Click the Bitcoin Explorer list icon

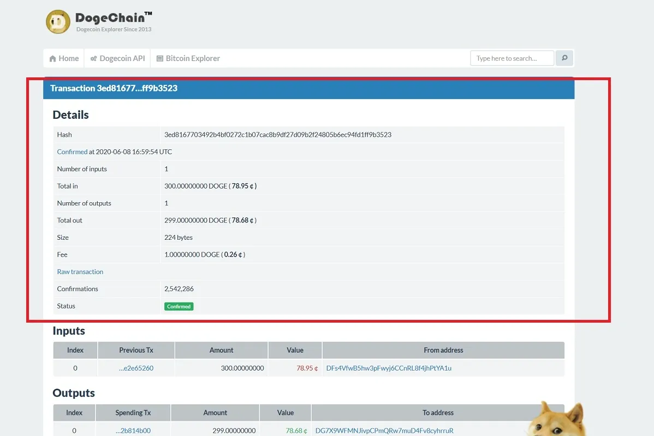point(160,59)
